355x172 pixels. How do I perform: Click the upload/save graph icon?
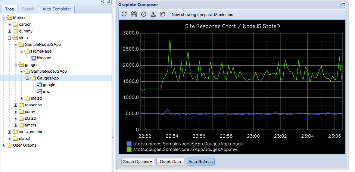(153, 14)
